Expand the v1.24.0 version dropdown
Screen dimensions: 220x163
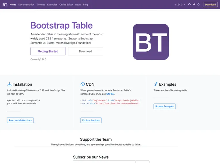pos(180,5)
